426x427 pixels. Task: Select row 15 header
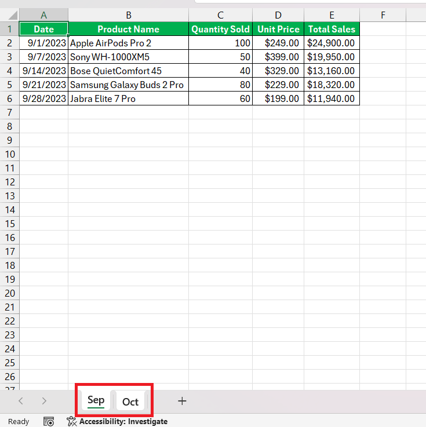(x=9, y=224)
